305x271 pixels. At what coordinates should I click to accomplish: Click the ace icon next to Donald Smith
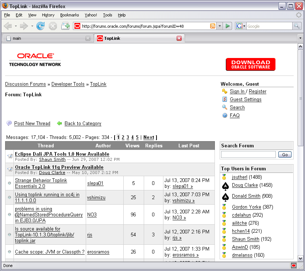coord(225,197)
